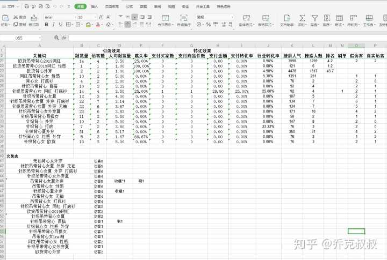
Task: Switch to the Data tab
Action: [143, 6]
